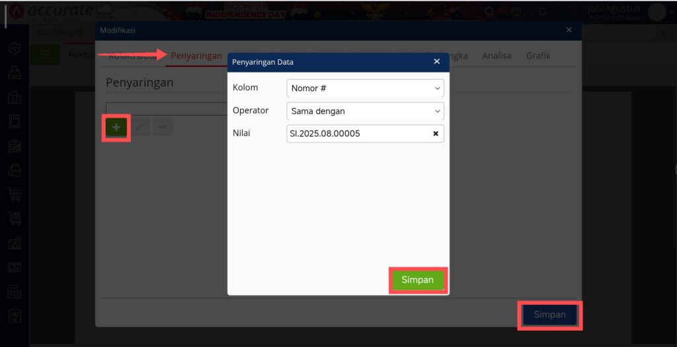
Task: Expand the arrow beside the user avatar
Action: (672, 13)
